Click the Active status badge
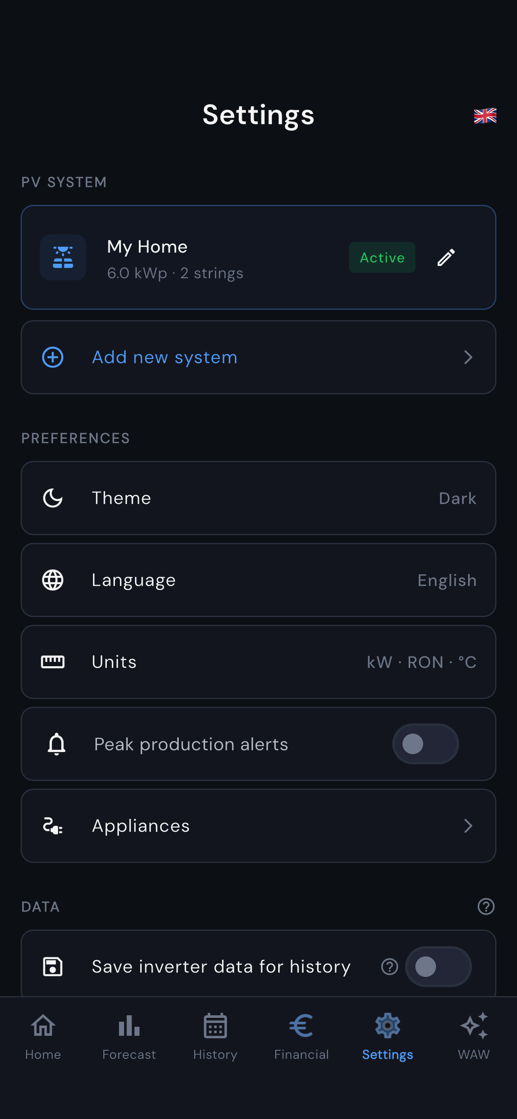This screenshot has height=1119, width=517. click(382, 257)
